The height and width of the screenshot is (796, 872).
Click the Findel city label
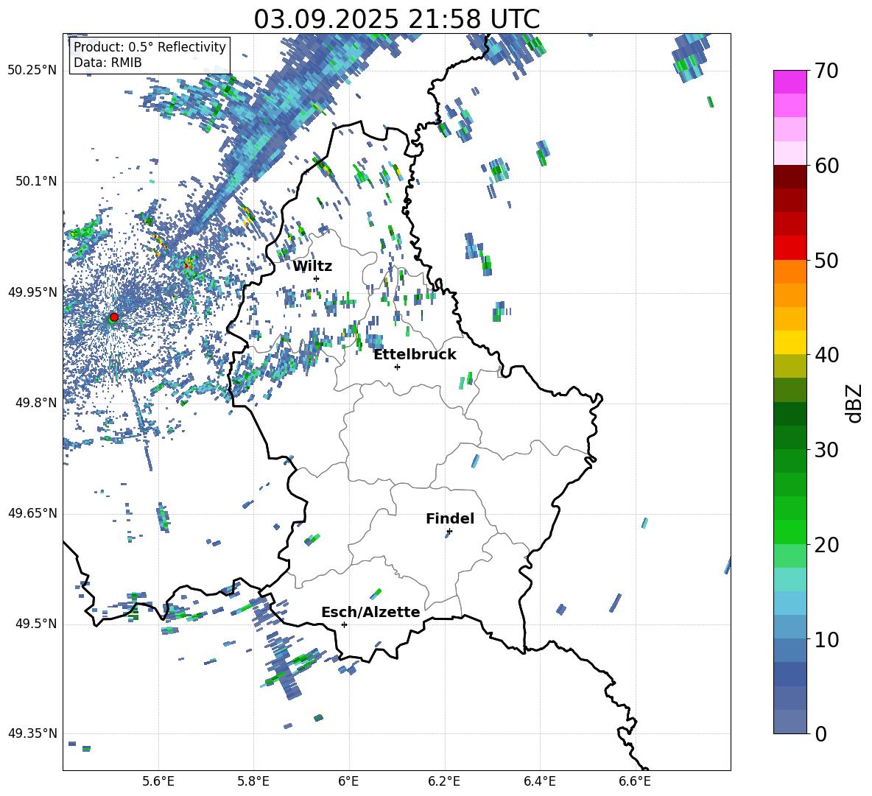[450, 518]
